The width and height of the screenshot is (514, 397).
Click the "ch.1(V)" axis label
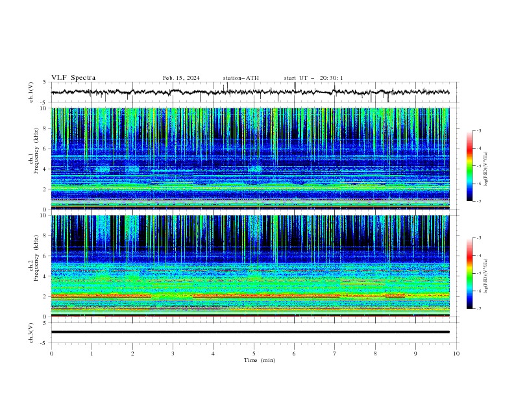[x=31, y=92]
